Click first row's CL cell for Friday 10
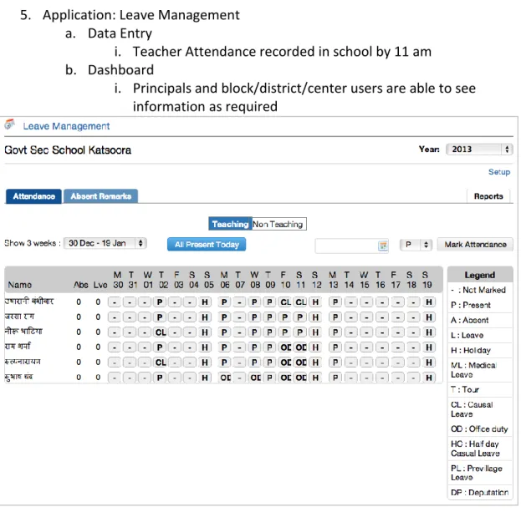 tap(285, 302)
